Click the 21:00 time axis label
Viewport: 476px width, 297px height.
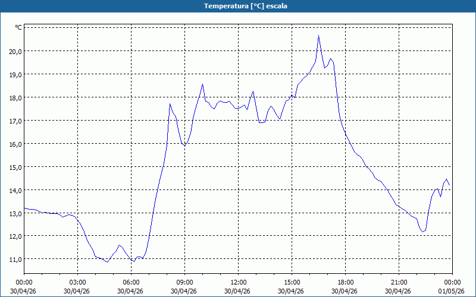tap(399, 283)
